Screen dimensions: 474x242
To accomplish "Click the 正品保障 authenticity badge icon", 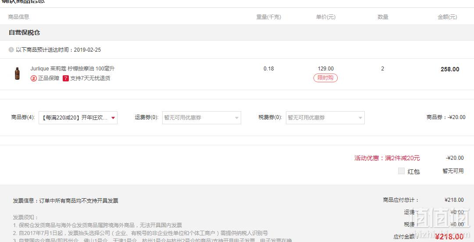I will (x=34, y=78).
